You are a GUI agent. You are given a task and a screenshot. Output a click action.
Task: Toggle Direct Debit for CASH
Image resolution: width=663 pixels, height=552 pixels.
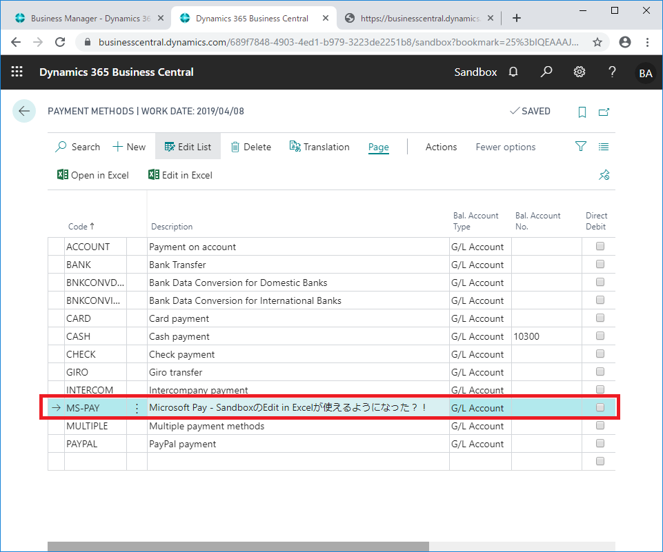pyautogui.click(x=600, y=336)
